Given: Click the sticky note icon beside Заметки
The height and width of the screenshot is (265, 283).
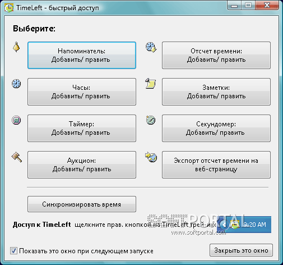Looking at the screenshot, I should click(x=151, y=84).
